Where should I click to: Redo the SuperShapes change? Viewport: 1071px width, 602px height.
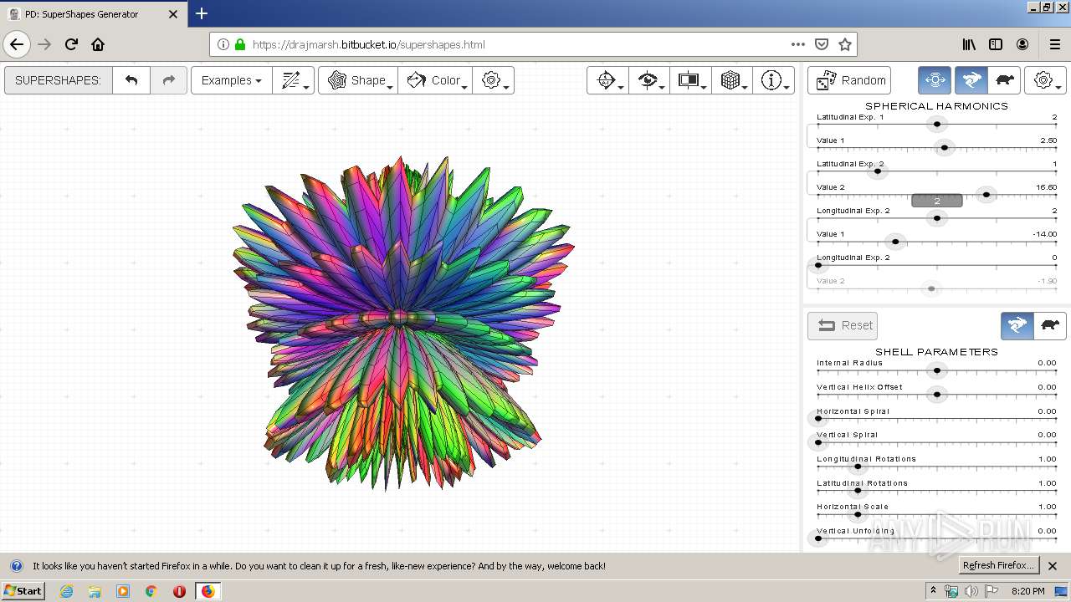coord(168,80)
